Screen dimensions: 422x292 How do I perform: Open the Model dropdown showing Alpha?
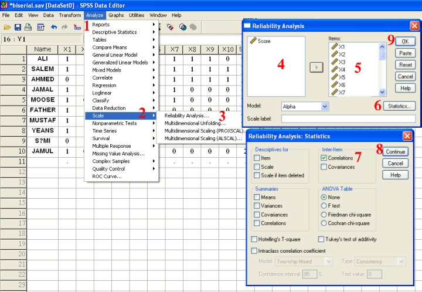(x=305, y=107)
